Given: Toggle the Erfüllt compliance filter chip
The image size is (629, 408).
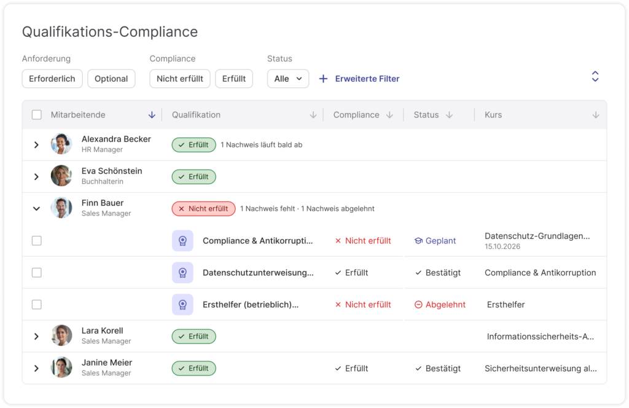Looking at the screenshot, I should 234,79.
